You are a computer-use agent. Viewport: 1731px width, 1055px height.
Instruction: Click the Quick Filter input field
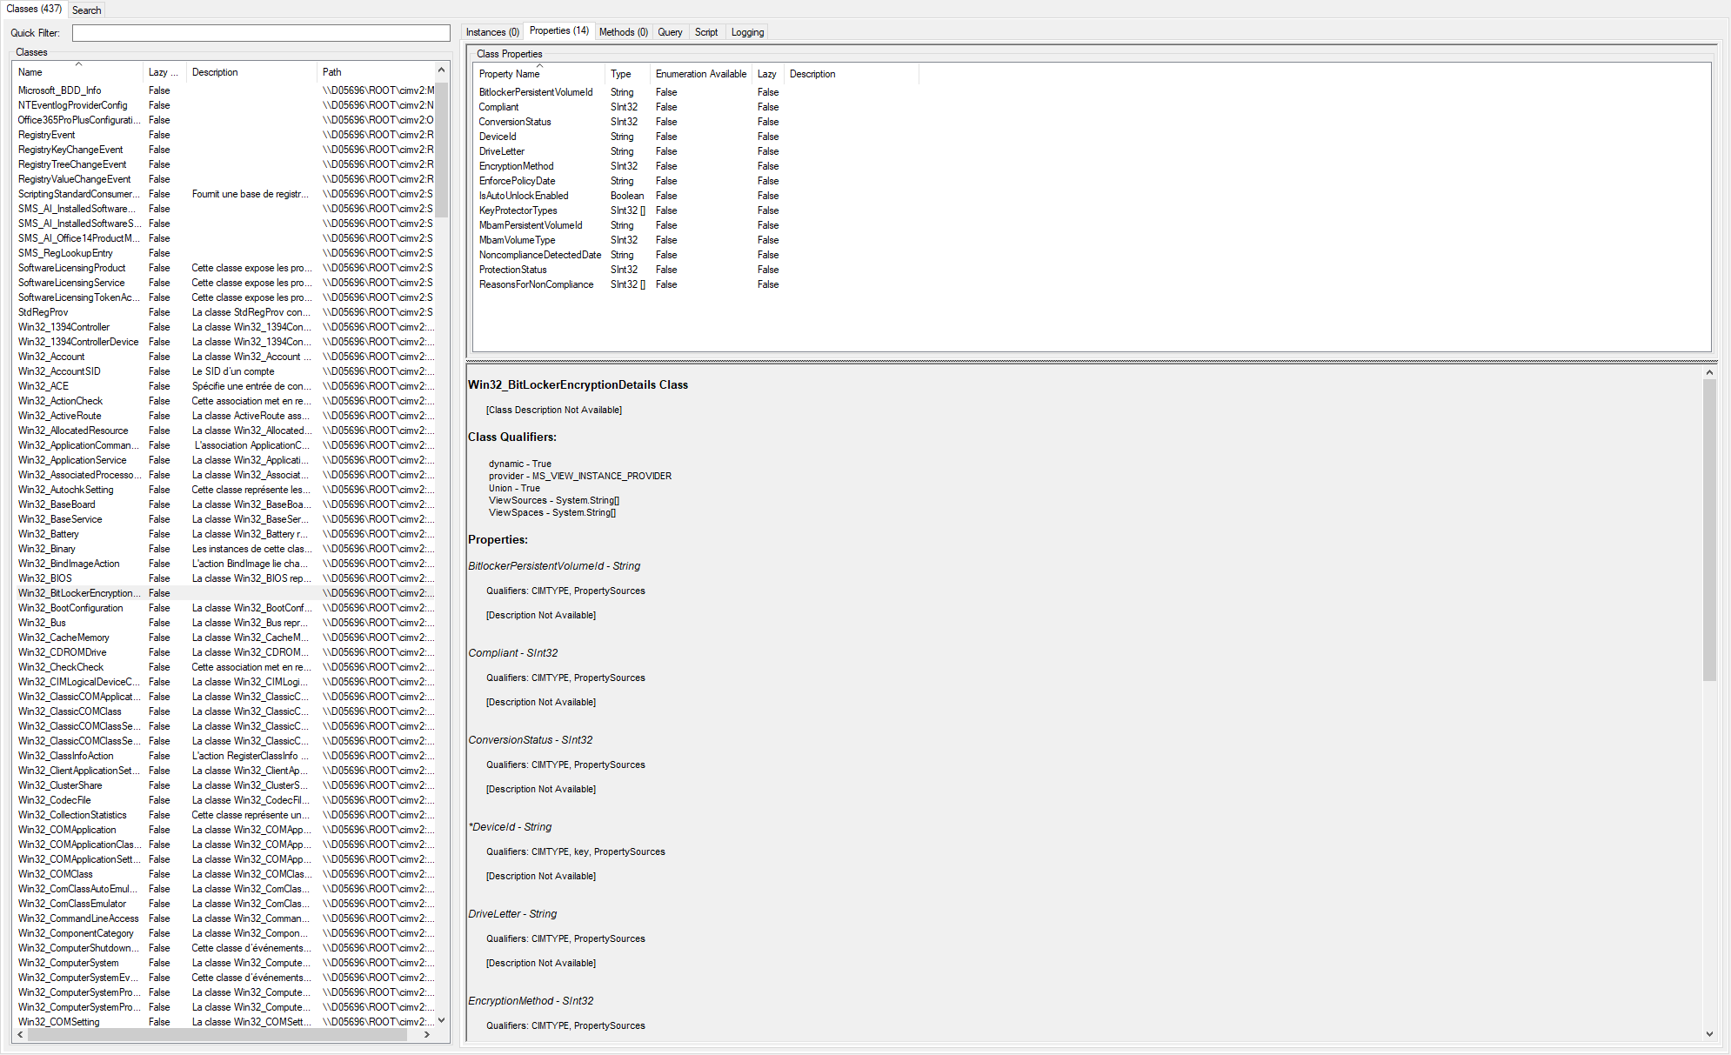pyautogui.click(x=260, y=33)
